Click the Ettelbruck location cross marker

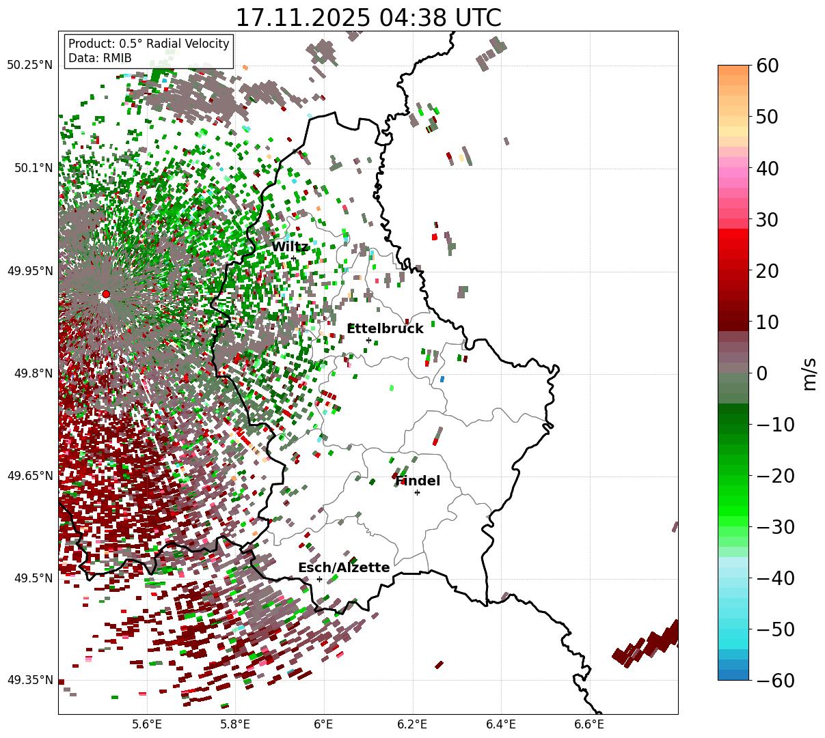click(368, 340)
